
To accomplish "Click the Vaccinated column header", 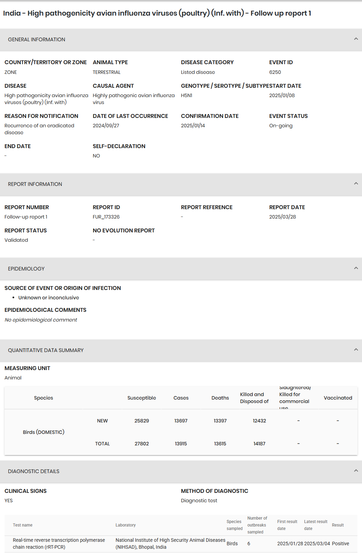I will point(338,398).
